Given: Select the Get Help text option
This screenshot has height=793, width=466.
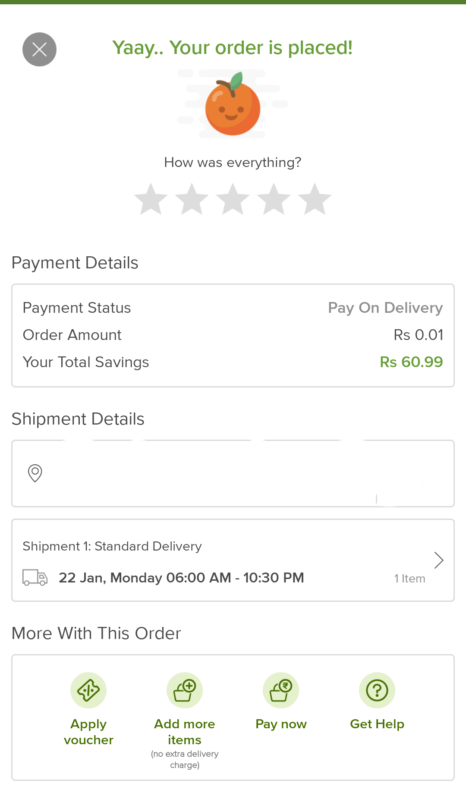Looking at the screenshot, I should [377, 724].
